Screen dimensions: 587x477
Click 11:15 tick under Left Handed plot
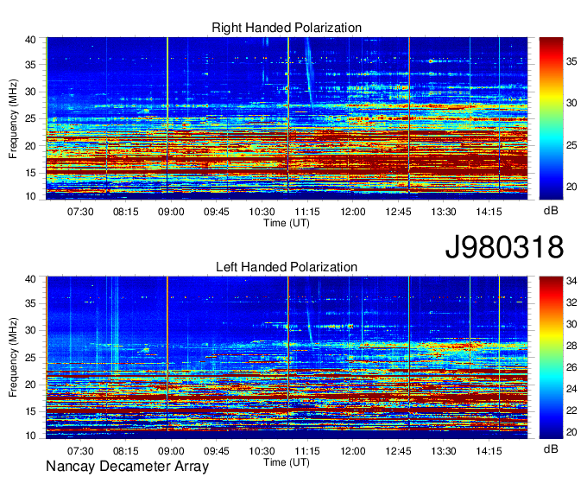(307, 451)
